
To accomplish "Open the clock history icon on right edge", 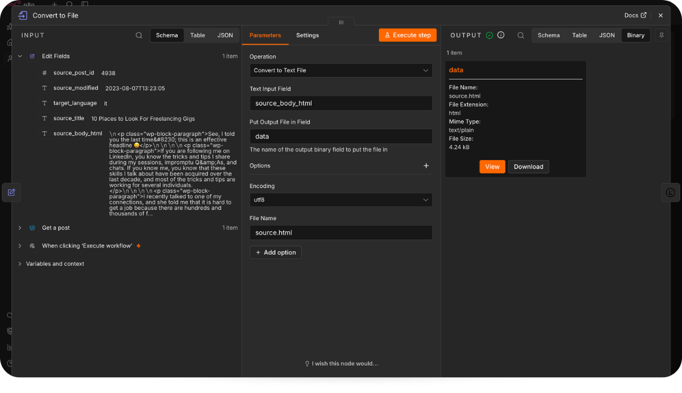I will click(x=670, y=192).
